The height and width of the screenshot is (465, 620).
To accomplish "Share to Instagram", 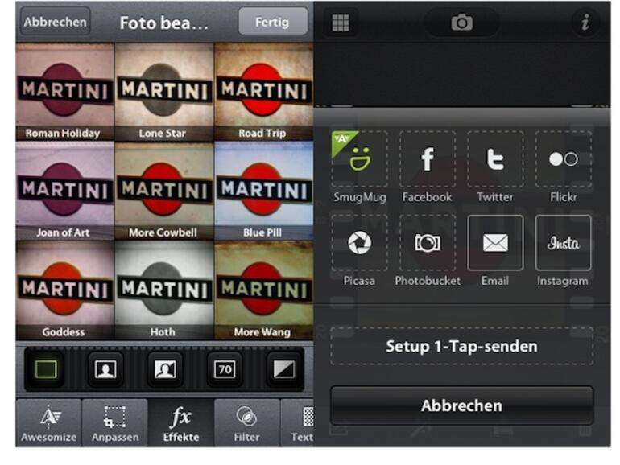I will click(564, 251).
